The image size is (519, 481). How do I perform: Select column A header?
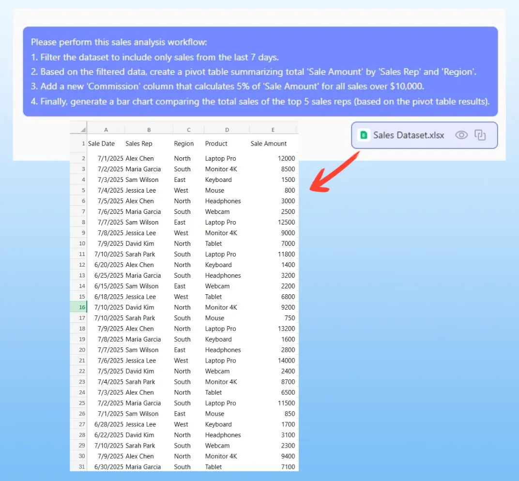[x=106, y=130]
